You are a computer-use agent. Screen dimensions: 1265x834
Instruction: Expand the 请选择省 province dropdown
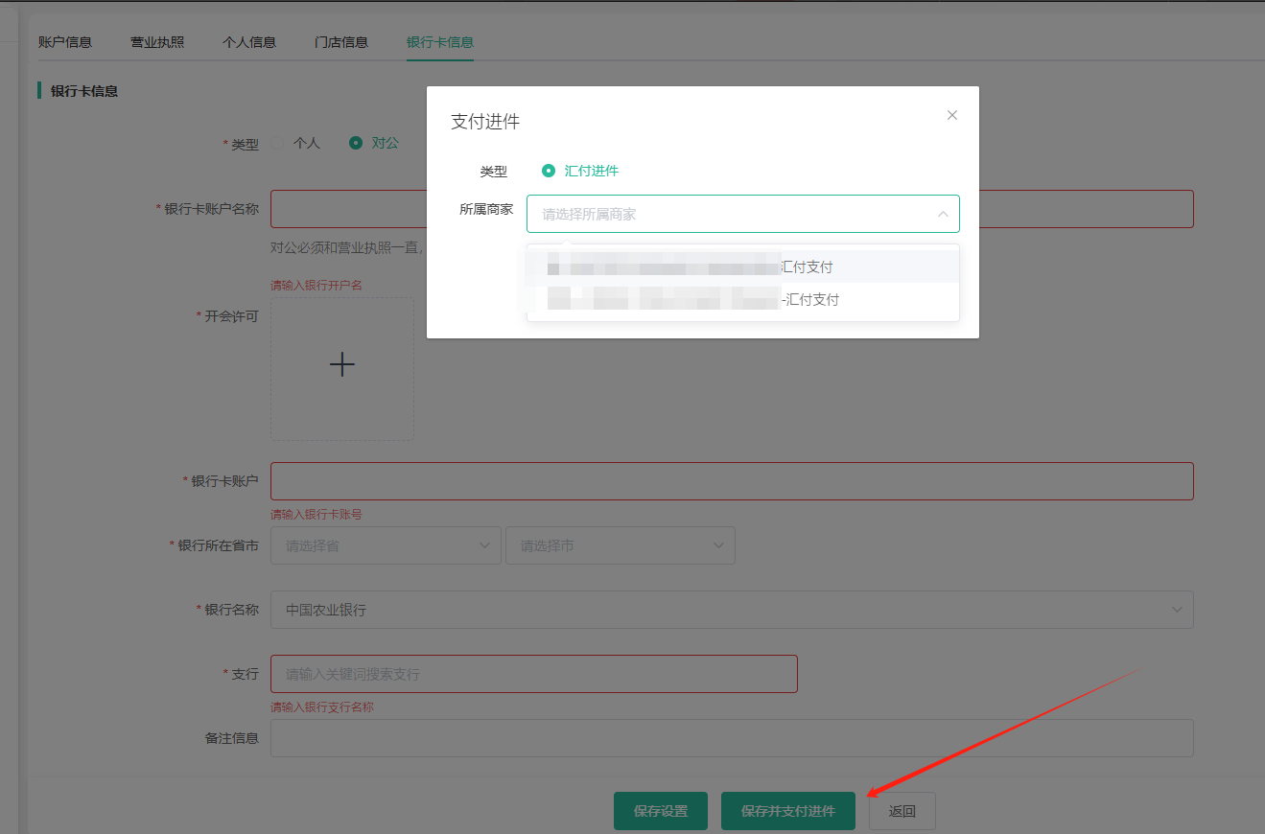coord(386,545)
